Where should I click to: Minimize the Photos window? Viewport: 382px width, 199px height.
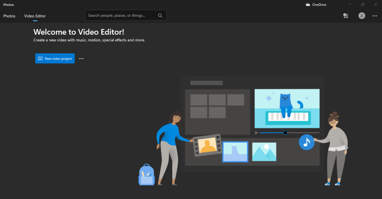[350, 4]
